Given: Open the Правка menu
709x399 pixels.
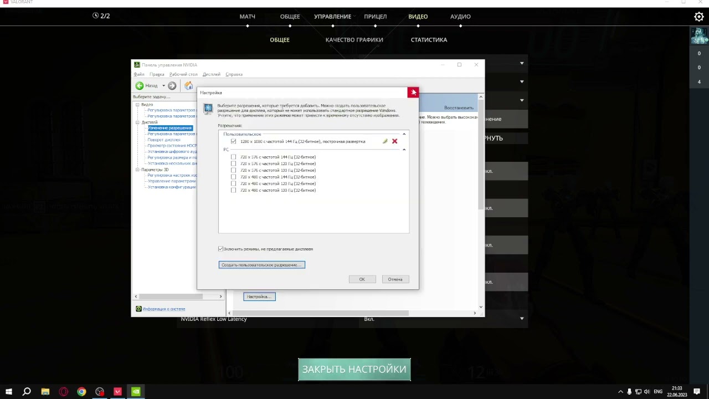Looking at the screenshot, I should (157, 74).
